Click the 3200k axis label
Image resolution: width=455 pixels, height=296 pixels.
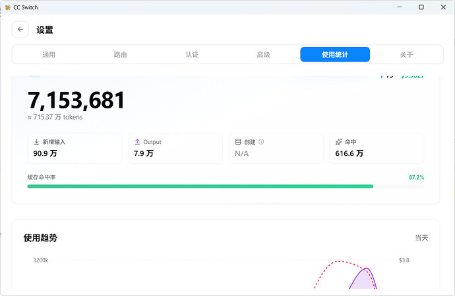click(x=41, y=260)
